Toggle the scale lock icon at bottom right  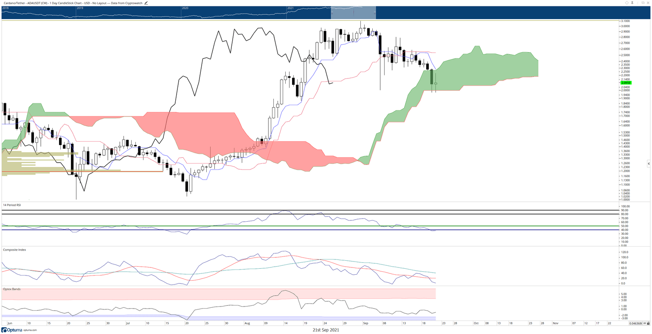tap(648, 323)
